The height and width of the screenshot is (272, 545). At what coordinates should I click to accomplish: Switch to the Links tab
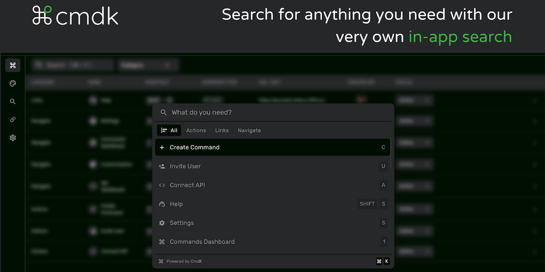[x=222, y=131]
